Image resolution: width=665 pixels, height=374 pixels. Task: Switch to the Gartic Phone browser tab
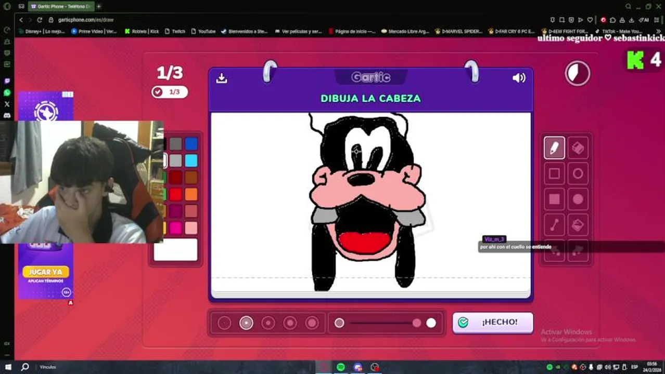tap(60, 6)
